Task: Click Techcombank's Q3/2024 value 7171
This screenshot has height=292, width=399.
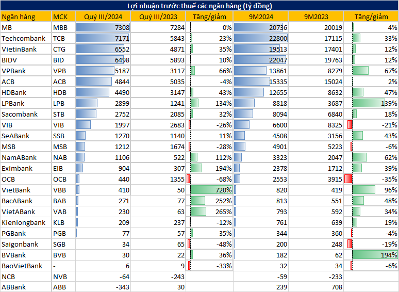Action: point(103,39)
